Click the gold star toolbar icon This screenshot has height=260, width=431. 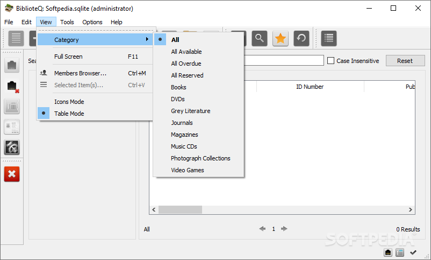point(281,38)
